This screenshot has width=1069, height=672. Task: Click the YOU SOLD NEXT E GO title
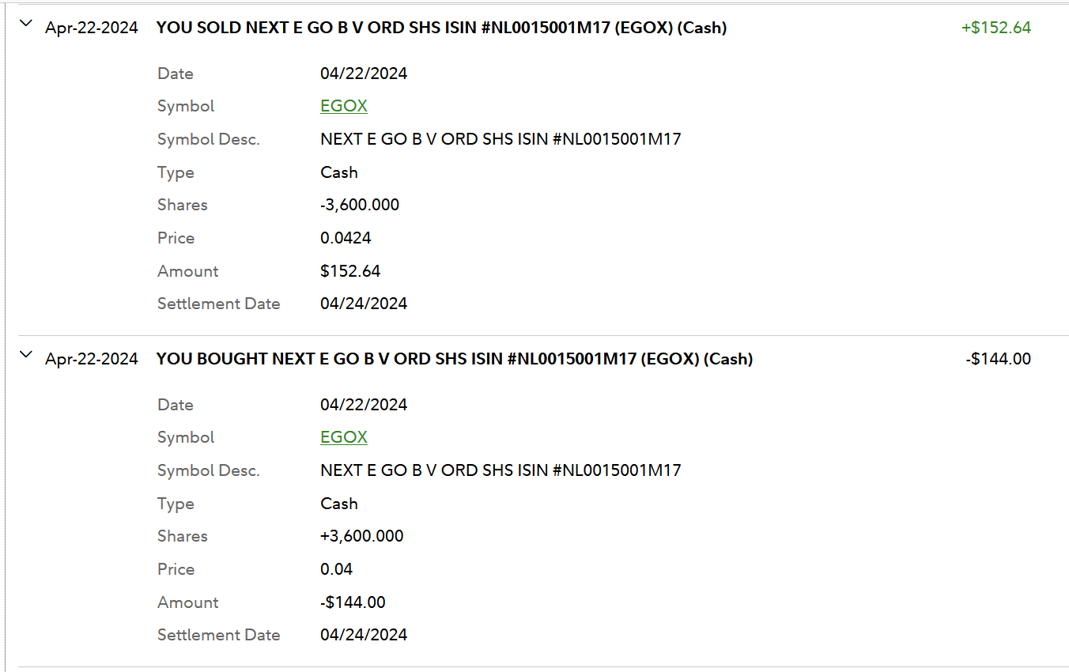pyautogui.click(x=441, y=28)
